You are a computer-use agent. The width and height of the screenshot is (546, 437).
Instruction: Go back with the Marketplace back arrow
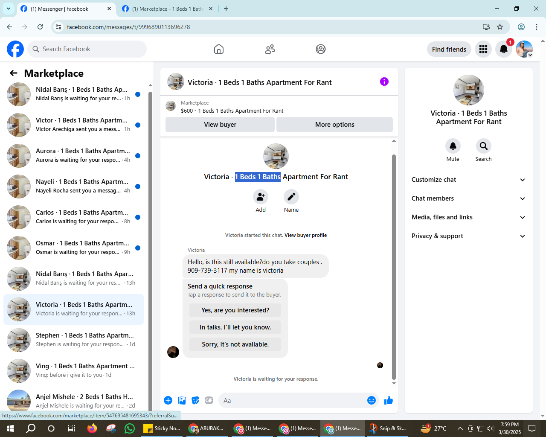[x=14, y=73]
